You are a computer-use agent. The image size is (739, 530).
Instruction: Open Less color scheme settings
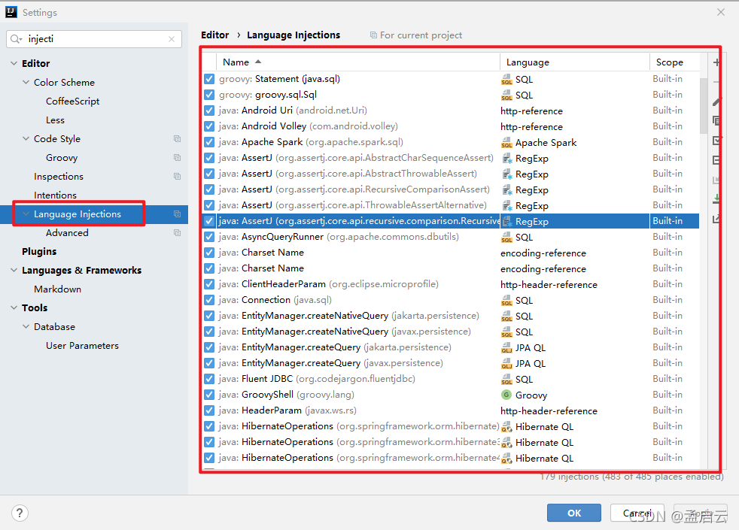(55, 120)
